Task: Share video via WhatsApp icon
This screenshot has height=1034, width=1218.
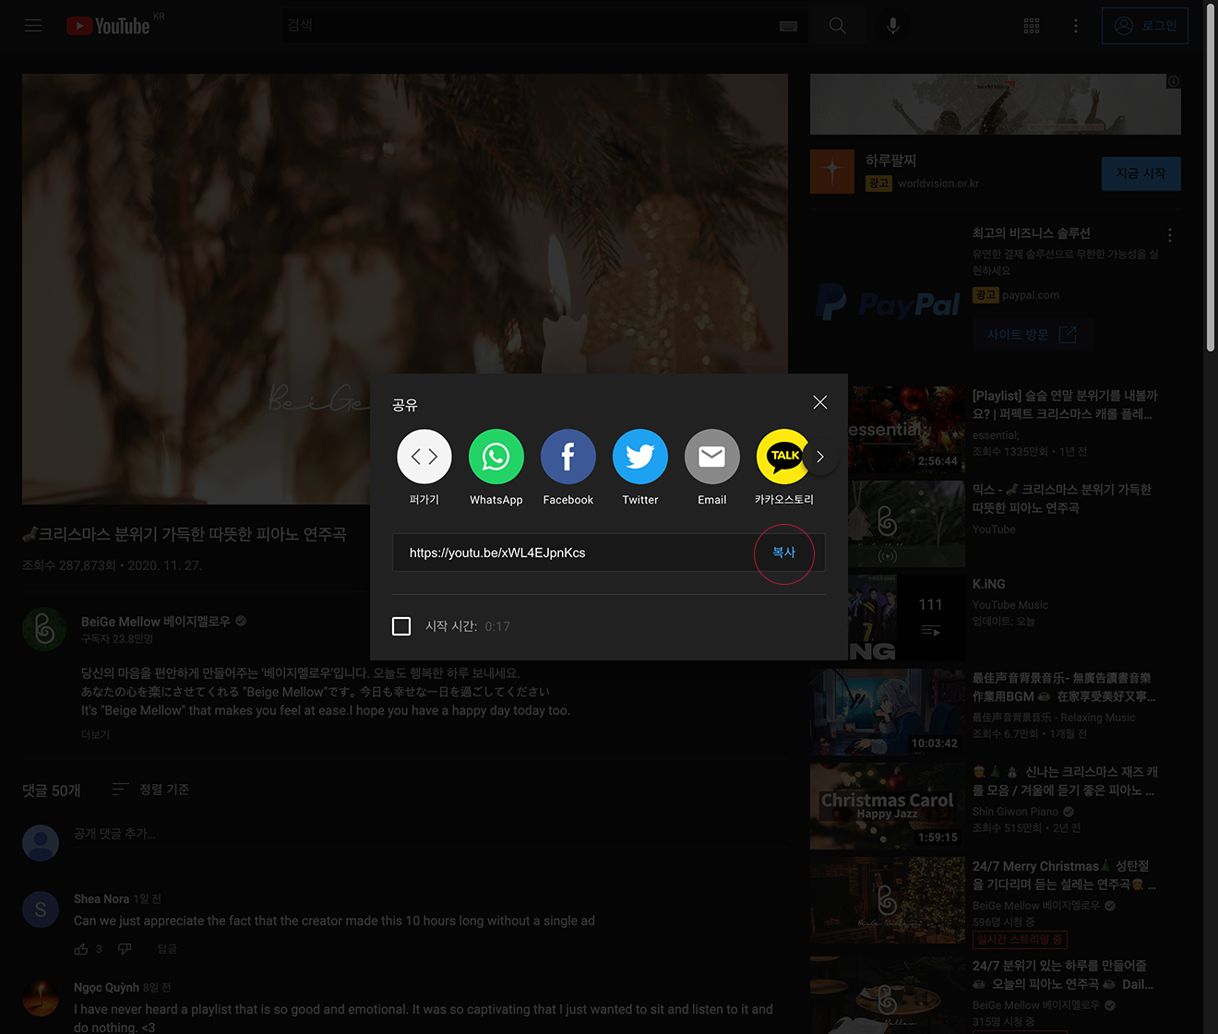Action: pyautogui.click(x=496, y=457)
